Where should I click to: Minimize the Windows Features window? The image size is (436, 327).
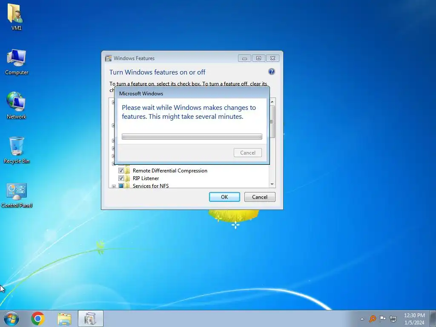pos(244,58)
